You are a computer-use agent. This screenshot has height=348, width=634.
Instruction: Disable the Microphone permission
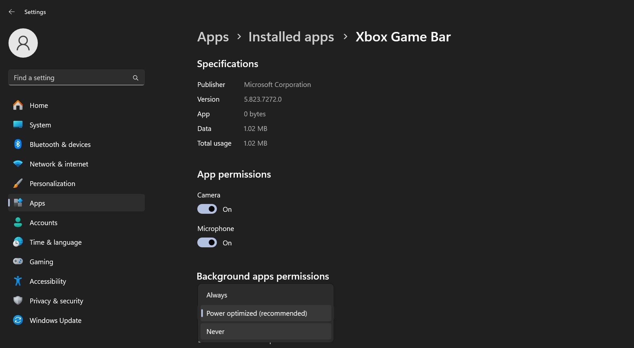(207, 242)
